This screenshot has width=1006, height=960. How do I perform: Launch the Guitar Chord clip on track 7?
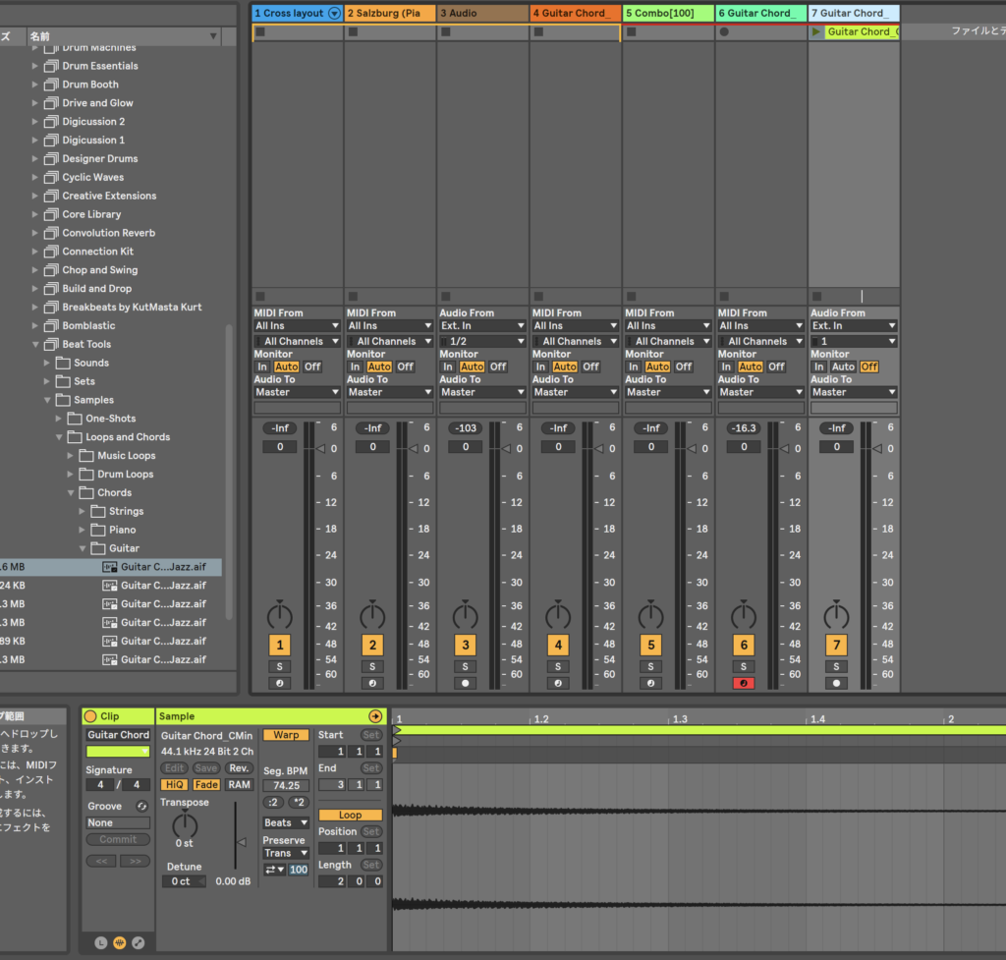pyautogui.click(x=816, y=32)
